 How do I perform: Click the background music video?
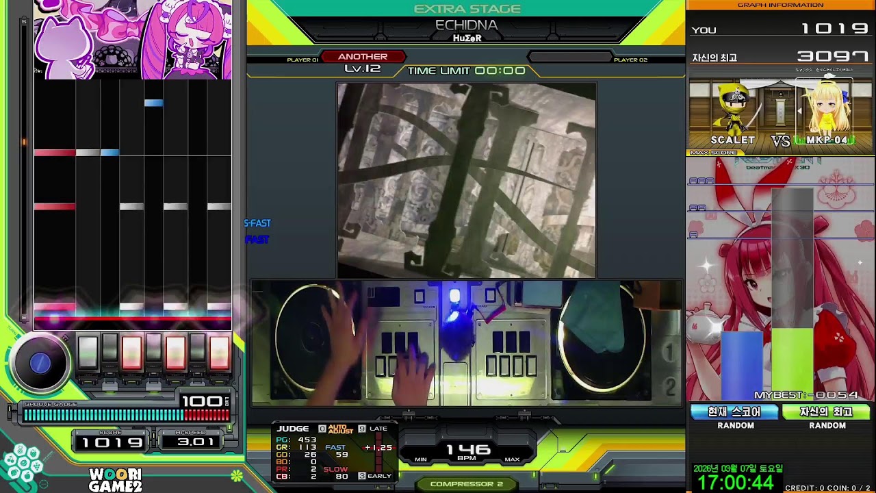click(467, 180)
